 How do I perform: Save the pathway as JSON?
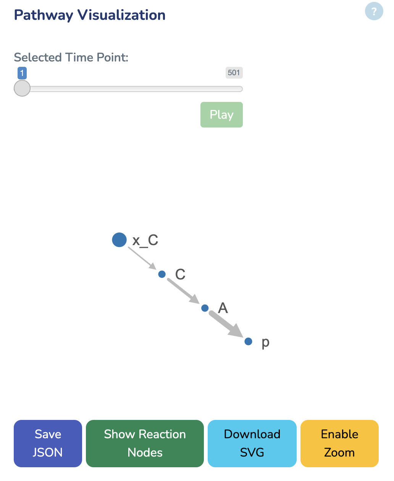tap(47, 443)
